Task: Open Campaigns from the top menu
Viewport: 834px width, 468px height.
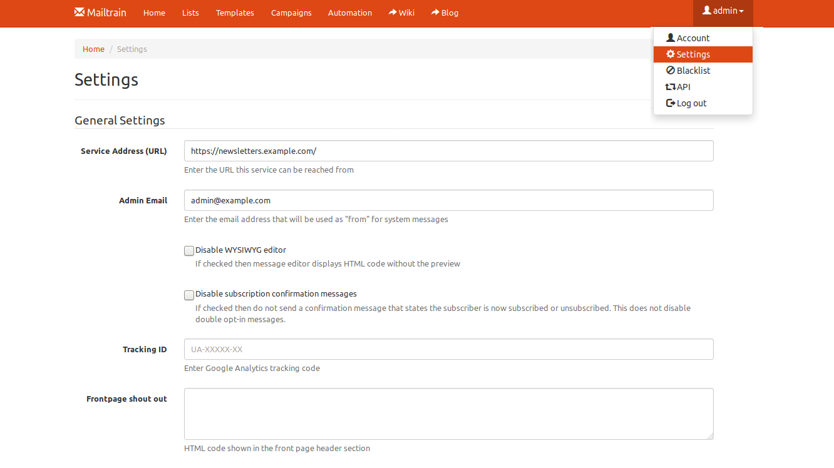Action: coord(291,13)
